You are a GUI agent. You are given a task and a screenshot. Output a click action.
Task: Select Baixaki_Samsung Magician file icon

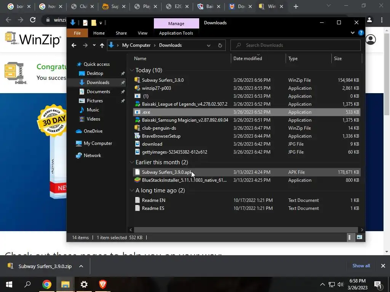[x=137, y=120]
